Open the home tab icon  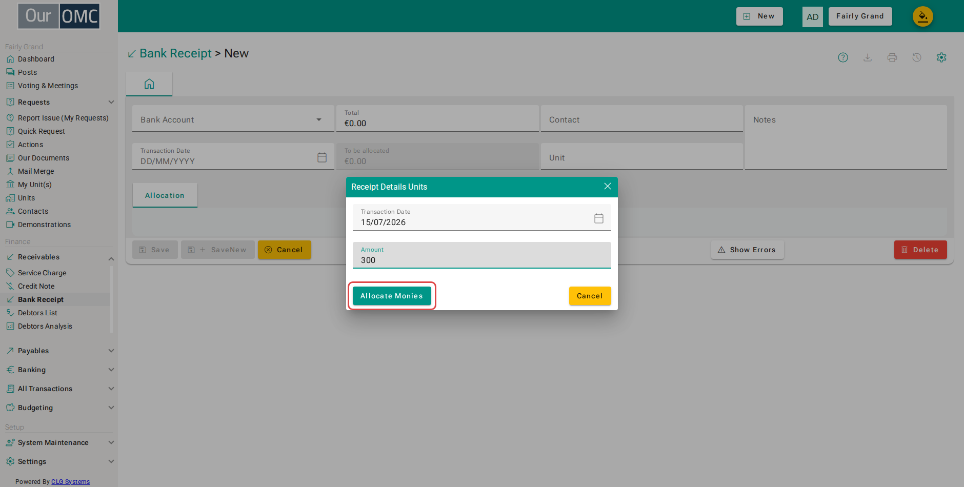click(x=149, y=84)
